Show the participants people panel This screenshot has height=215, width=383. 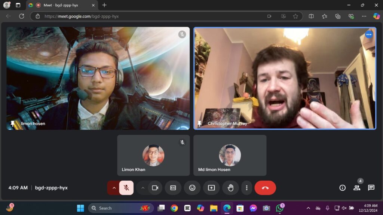click(357, 188)
